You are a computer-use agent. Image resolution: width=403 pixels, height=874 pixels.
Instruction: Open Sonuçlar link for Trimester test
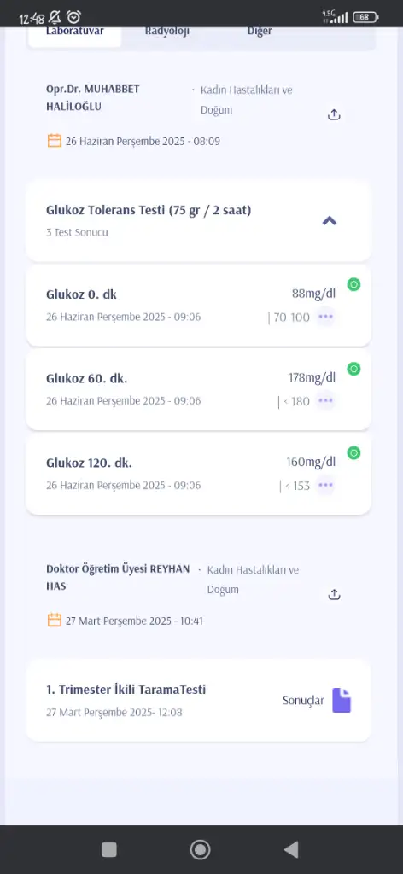pyautogui.click(x=303, y=701)
